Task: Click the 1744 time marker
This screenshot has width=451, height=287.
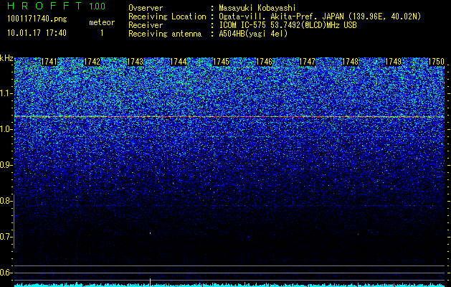Action: point(178,62)
